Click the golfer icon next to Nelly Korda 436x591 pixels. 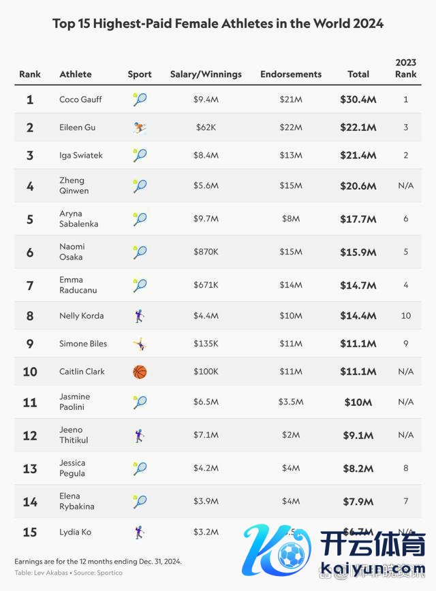tap(140, 316)
